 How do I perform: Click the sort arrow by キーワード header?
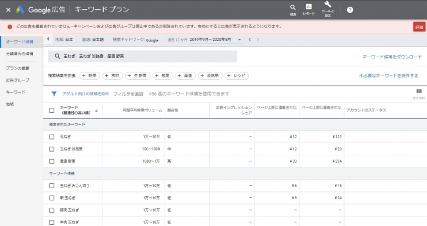coord(96,110)
